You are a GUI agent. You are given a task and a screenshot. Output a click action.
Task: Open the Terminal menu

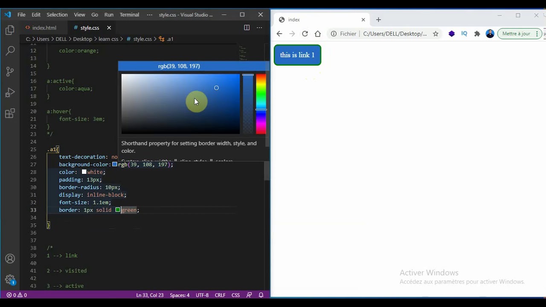(x=129, y=14)
